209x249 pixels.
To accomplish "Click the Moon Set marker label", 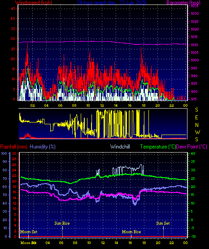I will coord(29,232).
